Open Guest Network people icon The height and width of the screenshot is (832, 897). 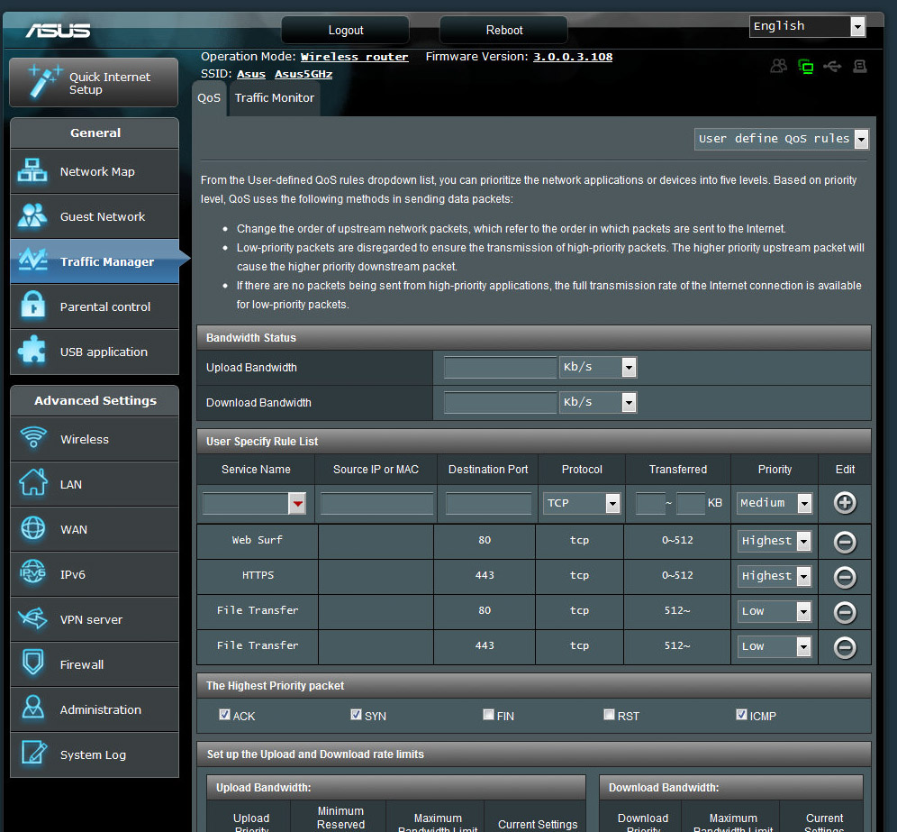(32, 215)
